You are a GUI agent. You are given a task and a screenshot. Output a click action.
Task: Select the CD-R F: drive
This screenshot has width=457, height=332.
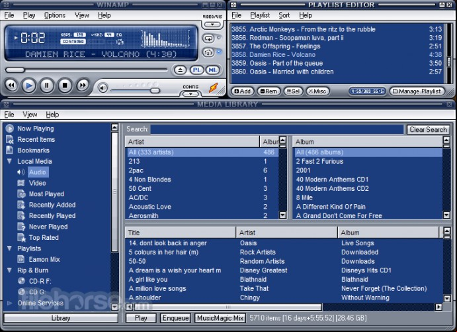click(x=40, y=281)
